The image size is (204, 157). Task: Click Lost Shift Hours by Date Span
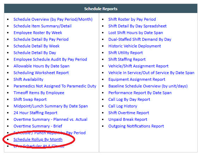(136, 33)
